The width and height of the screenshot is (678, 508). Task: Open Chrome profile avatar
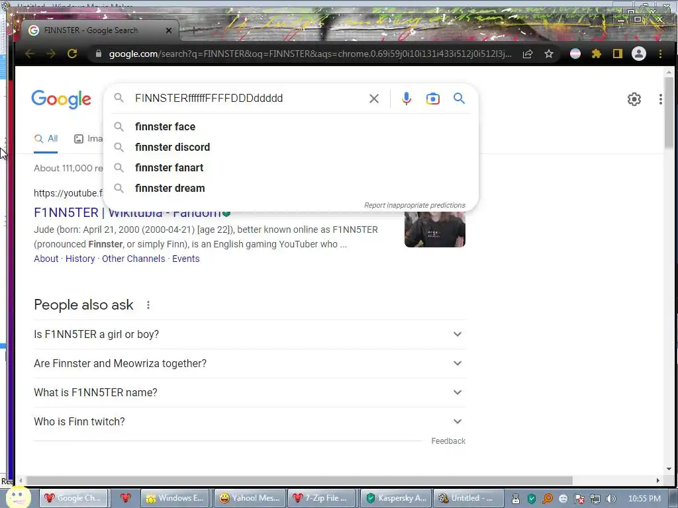639,54
